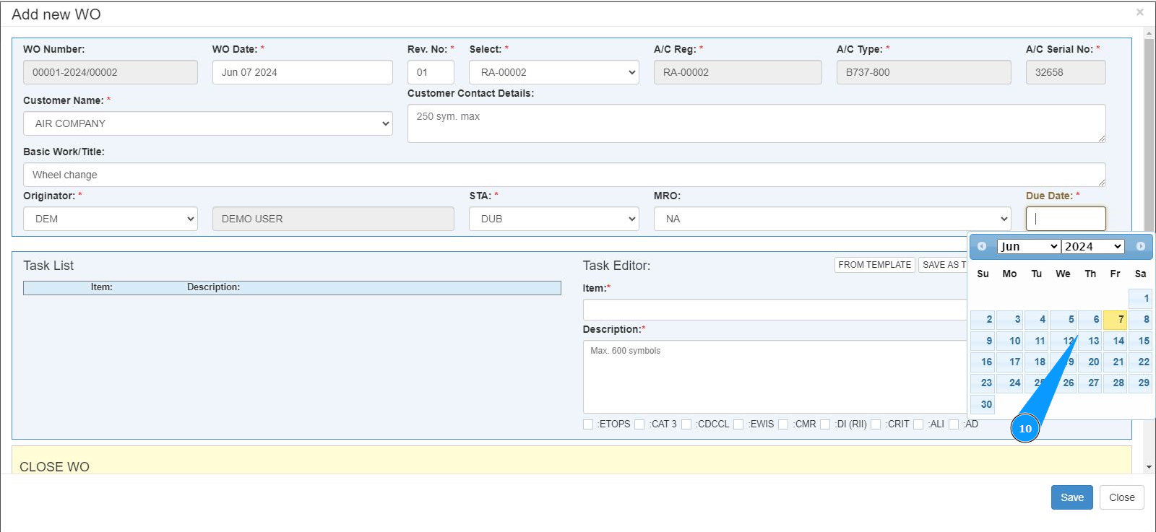This screenshot has width=1156, height=532.
Task: Open the MRO dropdown showing NA
Action: pyautogui.click(x=832, y=219)
